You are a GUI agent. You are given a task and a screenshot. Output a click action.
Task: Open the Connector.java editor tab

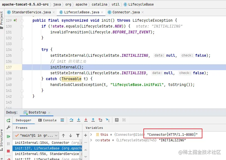coord(126,12)
